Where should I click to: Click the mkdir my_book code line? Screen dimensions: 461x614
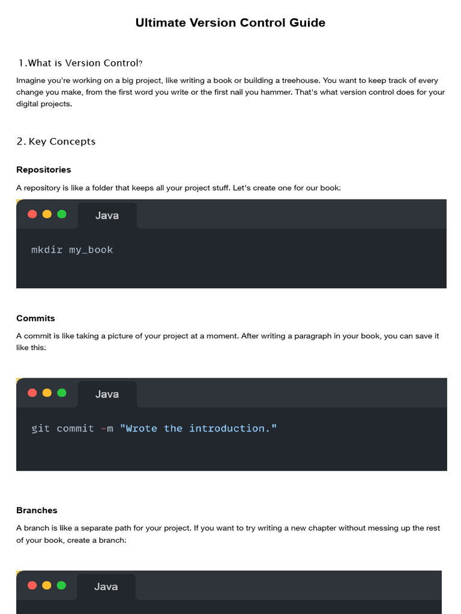tap(72, 250)
